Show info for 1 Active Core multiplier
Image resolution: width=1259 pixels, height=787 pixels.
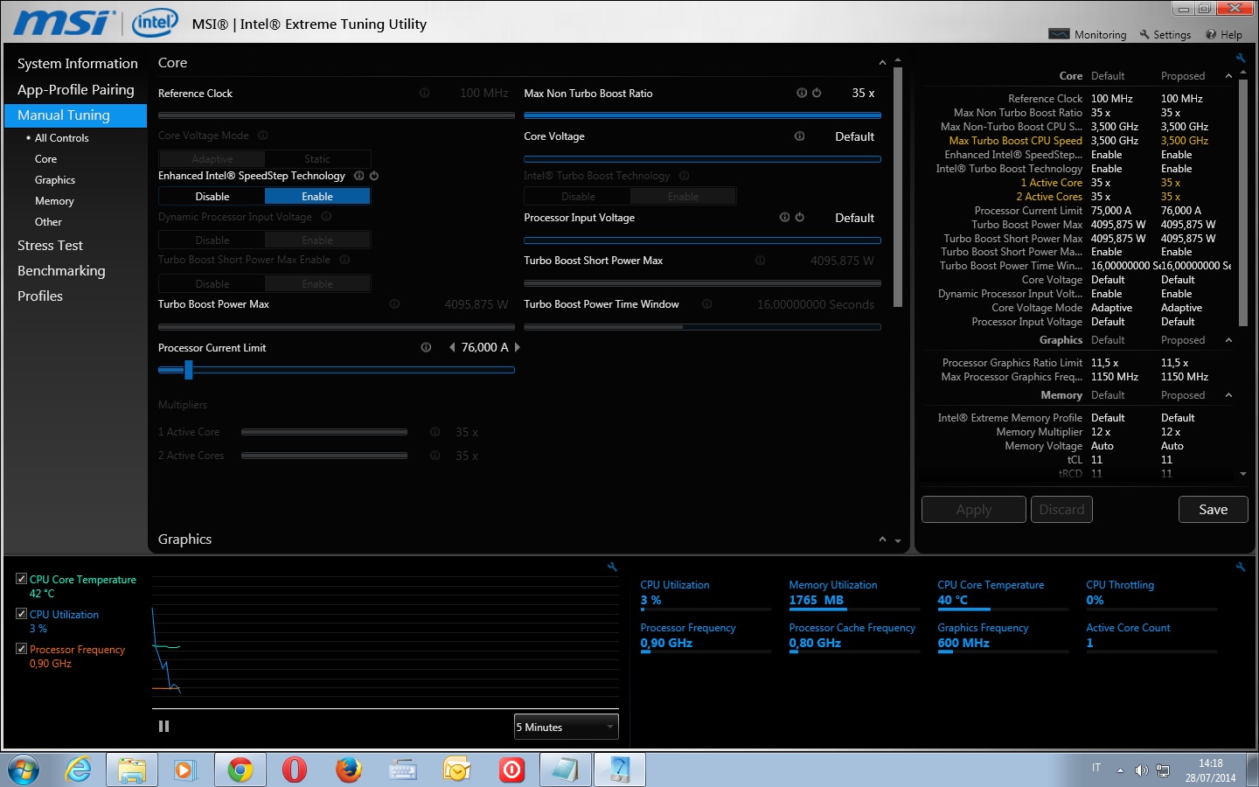435,432
